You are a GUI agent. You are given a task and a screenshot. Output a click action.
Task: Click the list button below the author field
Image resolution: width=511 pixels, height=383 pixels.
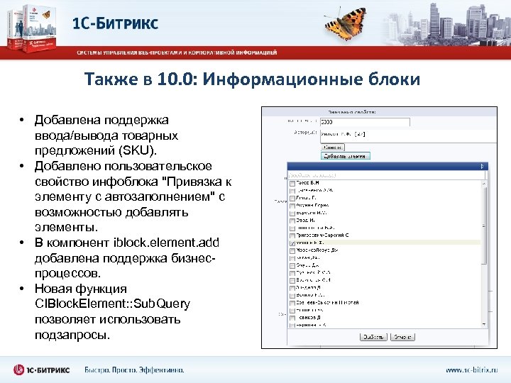click(x=332, y=148)
